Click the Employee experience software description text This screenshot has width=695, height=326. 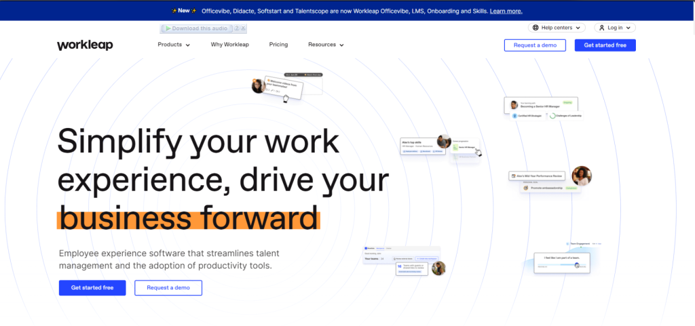pyautogui.click(x=169, y=260)
